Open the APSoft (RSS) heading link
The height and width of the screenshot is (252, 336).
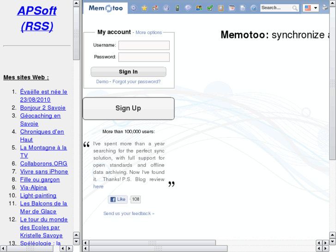click(x=37, y=18)
